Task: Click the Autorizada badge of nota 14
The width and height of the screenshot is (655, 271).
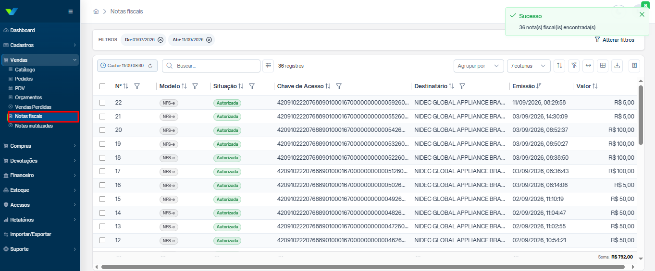Action: [227, 212]
